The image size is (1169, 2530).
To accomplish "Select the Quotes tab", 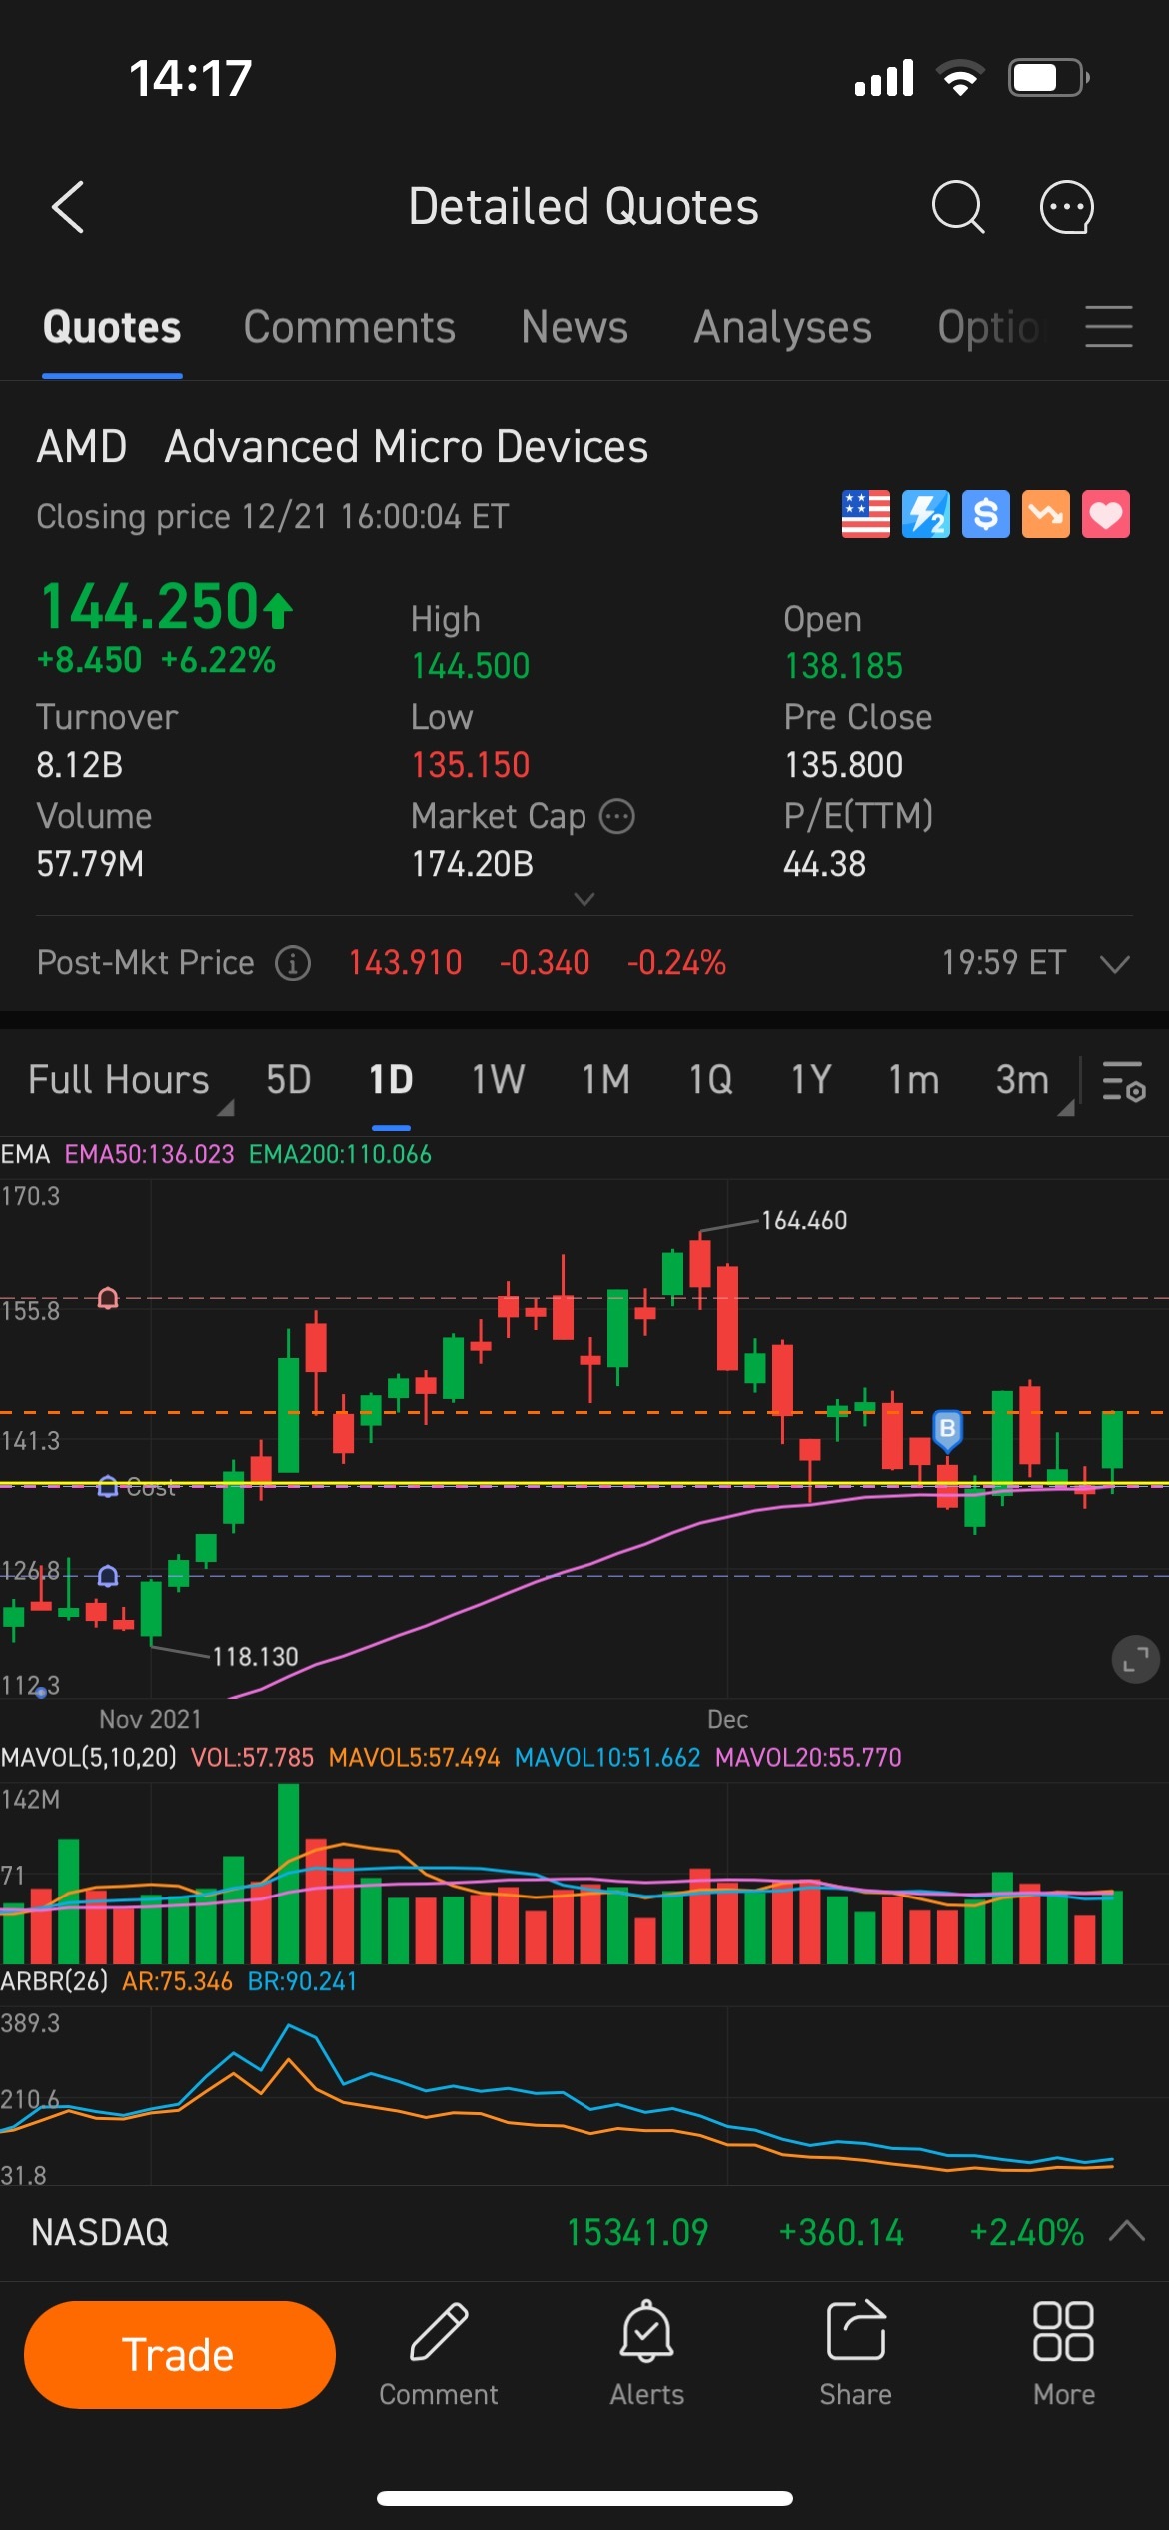I will [x=112, y=327].
